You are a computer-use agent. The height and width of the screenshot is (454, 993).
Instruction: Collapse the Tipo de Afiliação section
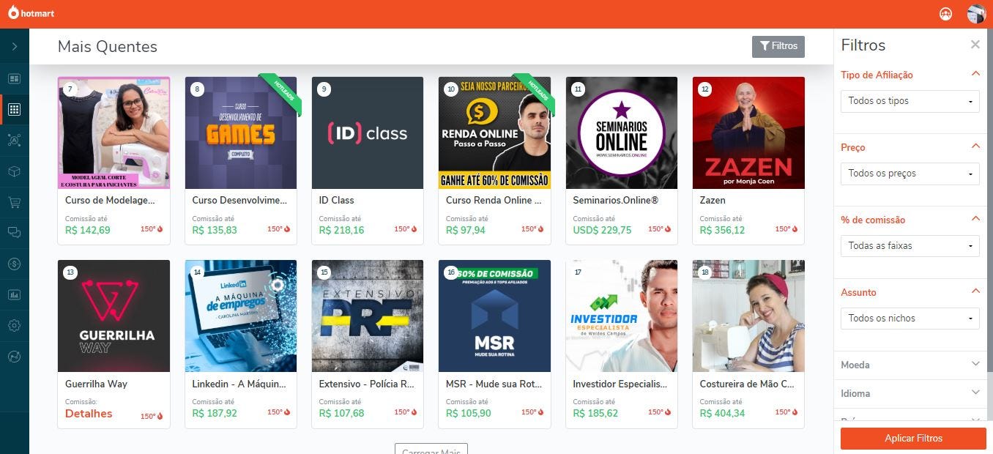(x=975, y=74)
